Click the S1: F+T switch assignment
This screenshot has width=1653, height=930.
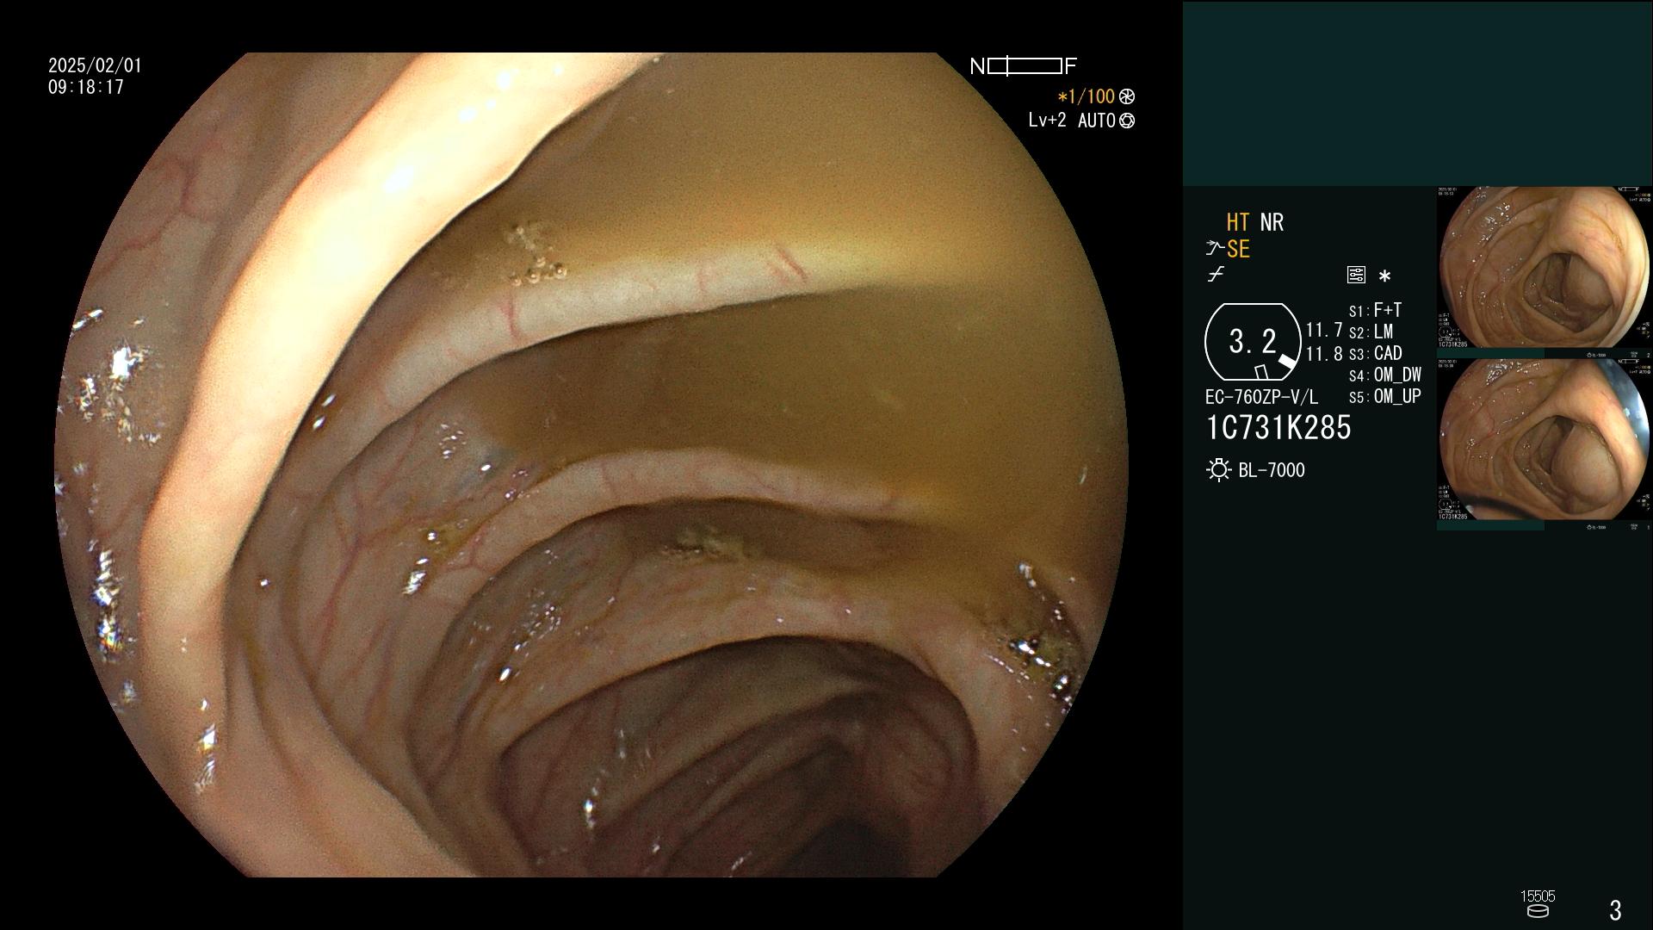[1375, 310]
